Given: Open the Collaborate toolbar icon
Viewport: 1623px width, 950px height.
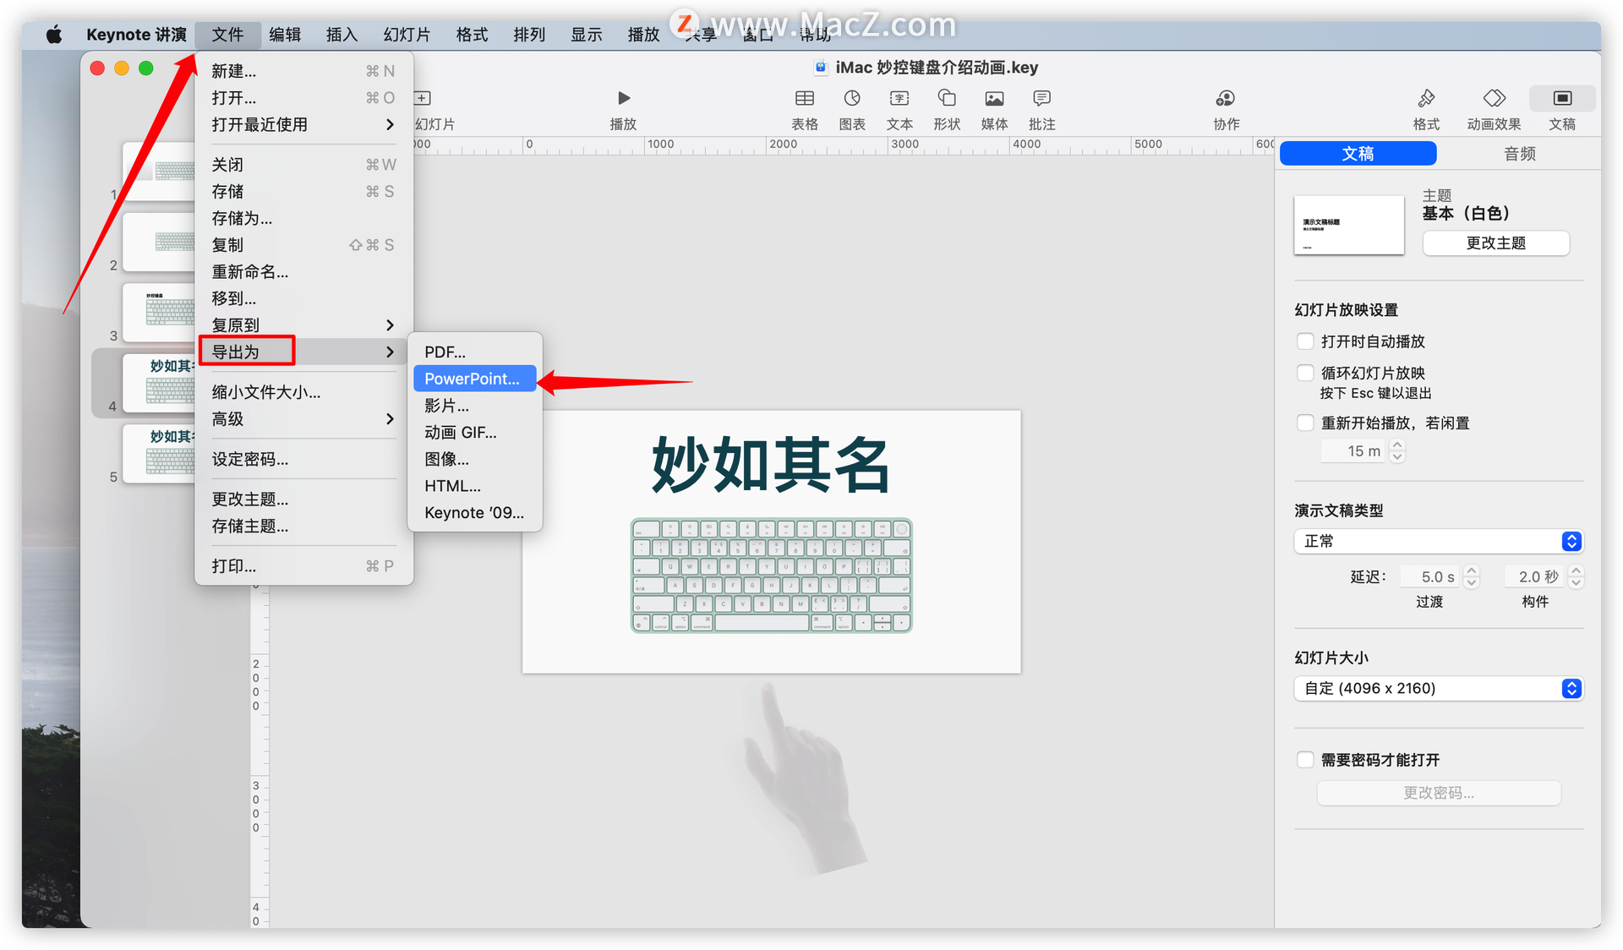Looking at the screenshot, I should tap(1226, 98).
